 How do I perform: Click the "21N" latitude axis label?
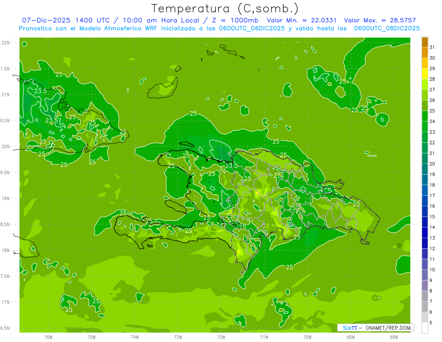(x=6, y=94)
